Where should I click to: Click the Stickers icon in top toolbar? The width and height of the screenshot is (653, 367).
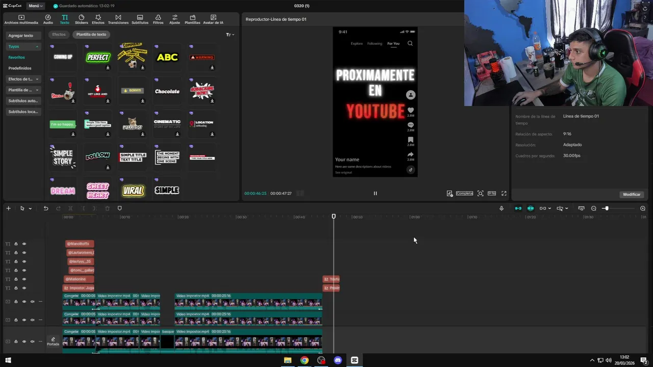pos(81,19)
